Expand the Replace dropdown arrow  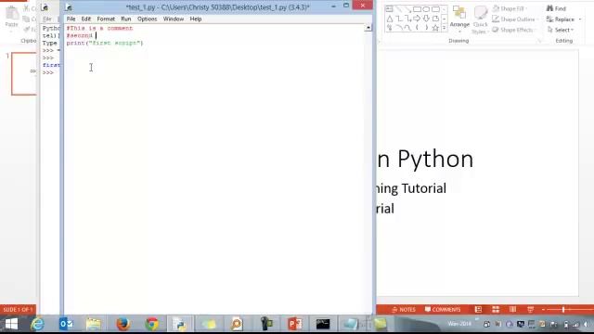click(x=580, y=19)
